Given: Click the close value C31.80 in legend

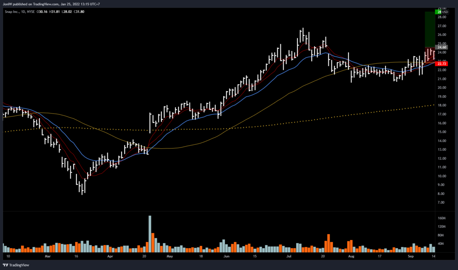Looking at the screenshot, I should coord(91,11).
